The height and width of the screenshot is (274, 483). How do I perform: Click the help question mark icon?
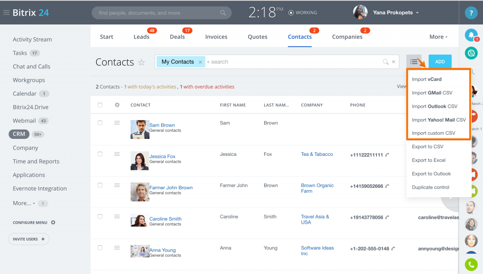471,13
